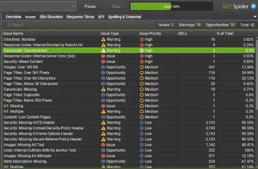This screenshot has height=169, width=258.
Task: Show Total: 42 filter
Action: coord(247,25)
